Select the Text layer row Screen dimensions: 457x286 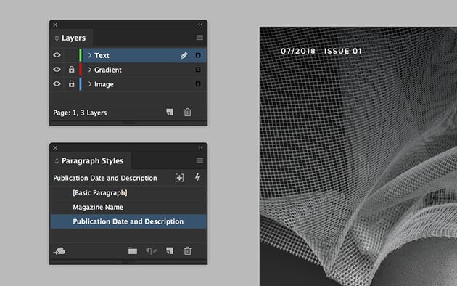coord(128,55)
